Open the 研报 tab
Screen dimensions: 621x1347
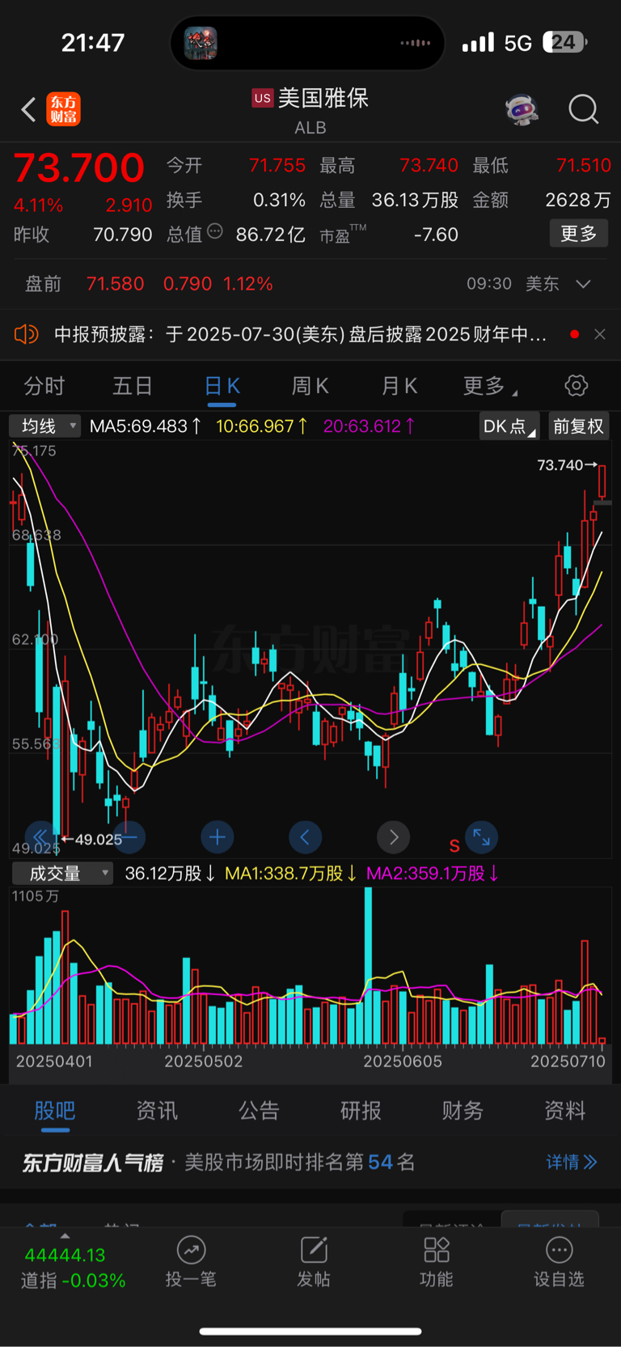coord(361,1111)
